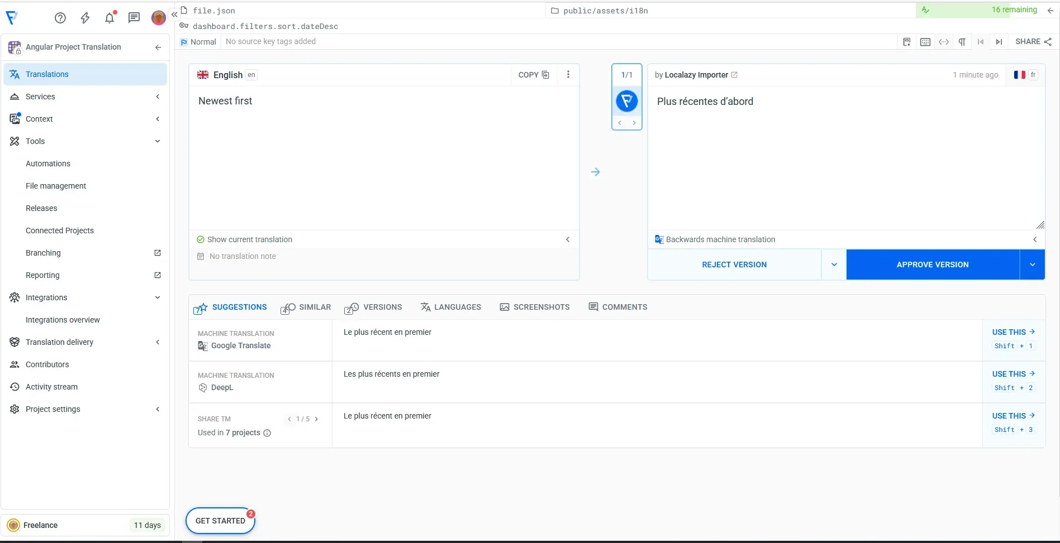Open the notifications bell
The height and width of the screenshot is (543, 1060).
pos(110,18)
